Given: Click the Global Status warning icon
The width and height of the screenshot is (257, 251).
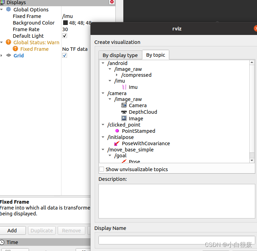Looking at the screenshot, I should point(8,42).
